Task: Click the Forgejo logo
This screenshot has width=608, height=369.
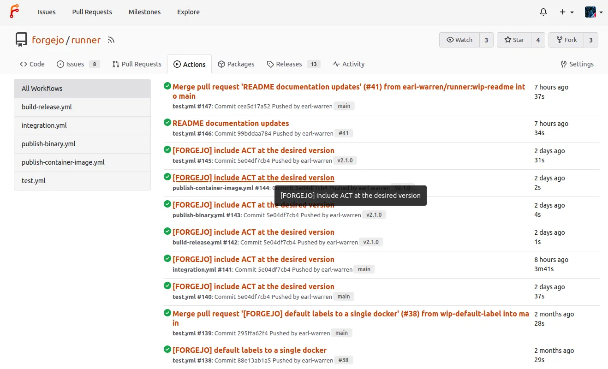Action: (x=13, y=12)
